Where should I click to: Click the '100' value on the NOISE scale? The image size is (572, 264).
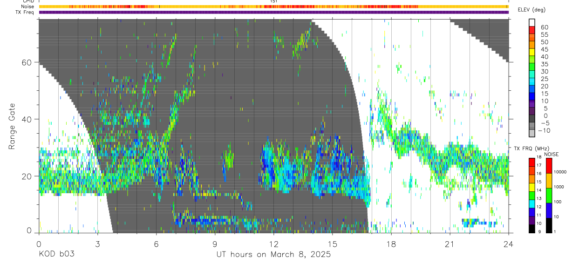coord(557,202)
